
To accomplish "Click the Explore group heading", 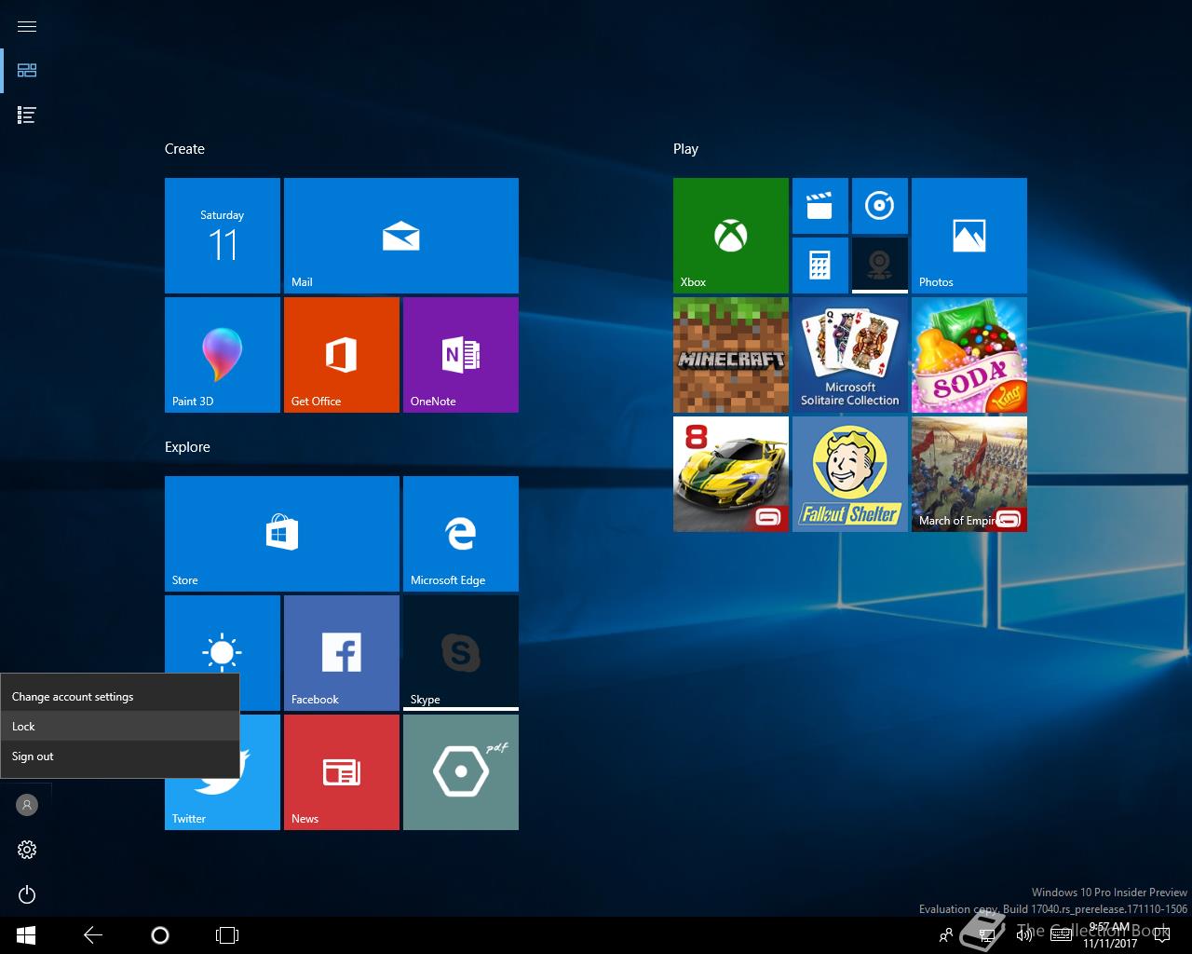I will point(187,447).
